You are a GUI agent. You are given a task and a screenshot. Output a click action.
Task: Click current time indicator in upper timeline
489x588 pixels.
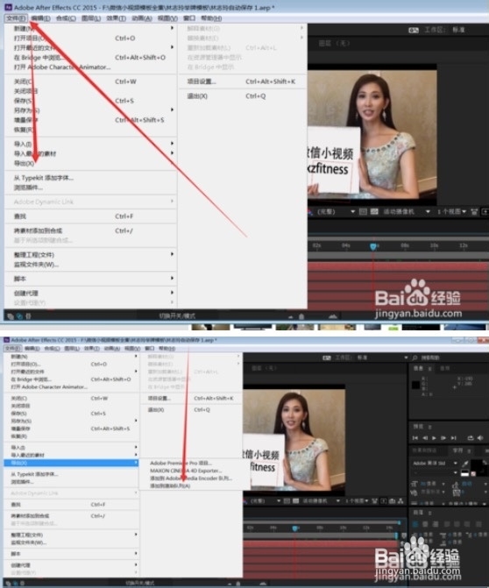click(373, 246)
